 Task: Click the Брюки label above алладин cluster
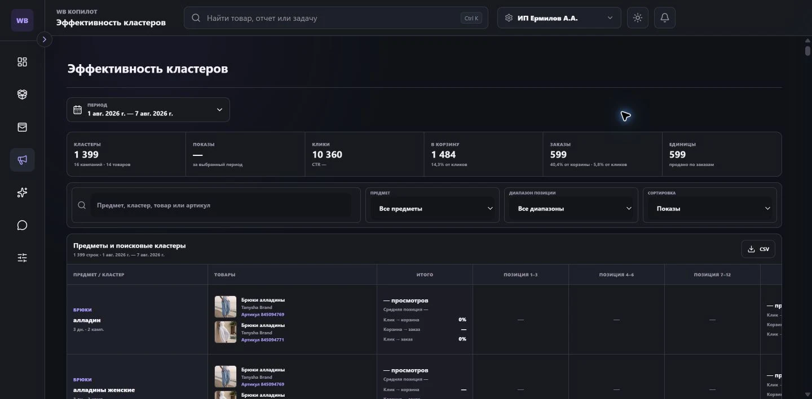coord(82,310)
